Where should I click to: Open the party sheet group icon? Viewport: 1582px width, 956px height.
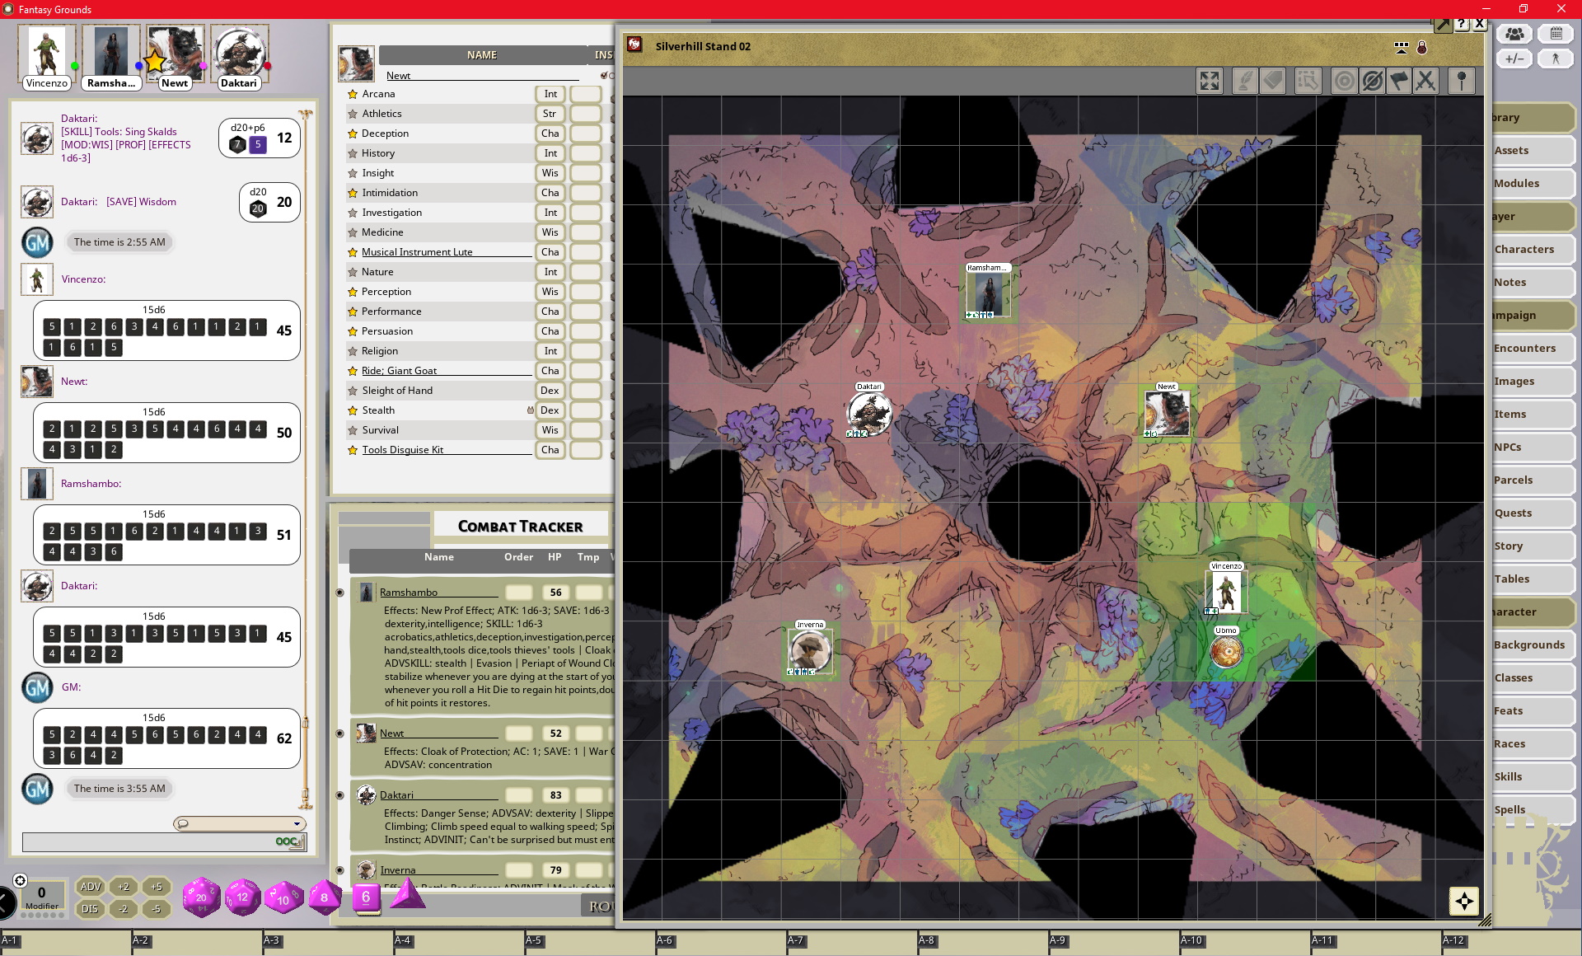(1514, 34)
